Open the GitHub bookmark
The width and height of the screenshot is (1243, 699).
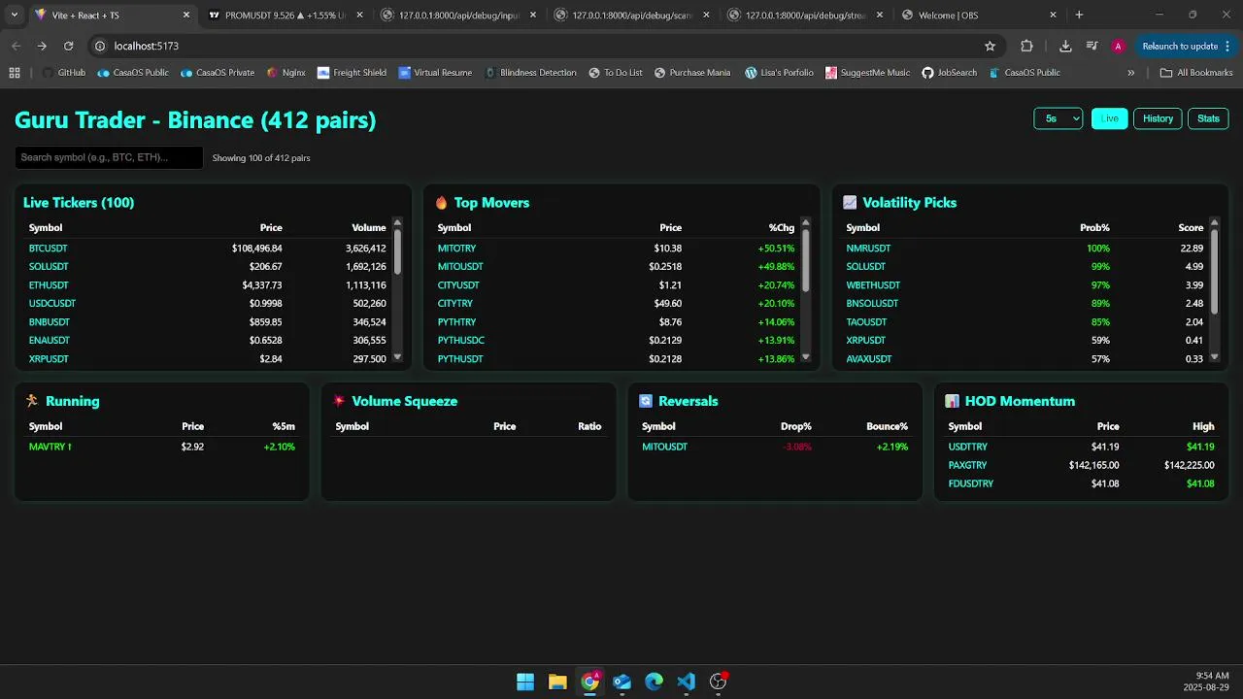[63, 73]
